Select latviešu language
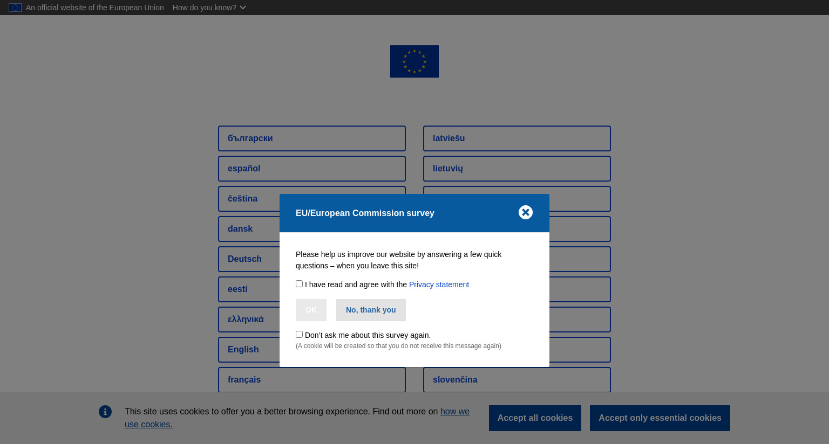The height and width of the screenshot is (444, 829). tap(517, 138)
